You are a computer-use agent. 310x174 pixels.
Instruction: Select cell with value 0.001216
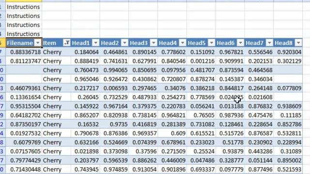[x=201, y=61]
